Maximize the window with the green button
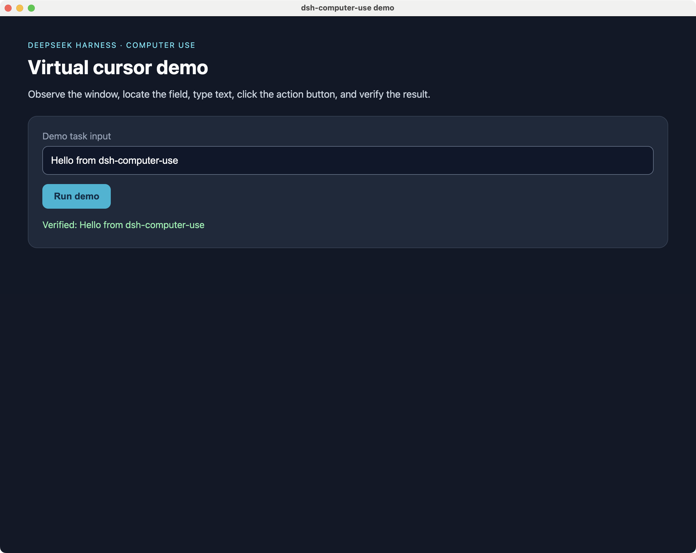The image size is (696, 553). (31, 8)
